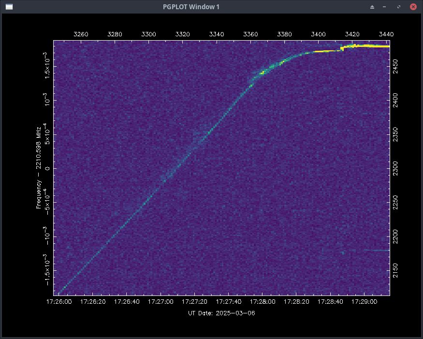Click the time label 17:28:20
This screenshot has height=339, width=423.
[296, 302]
